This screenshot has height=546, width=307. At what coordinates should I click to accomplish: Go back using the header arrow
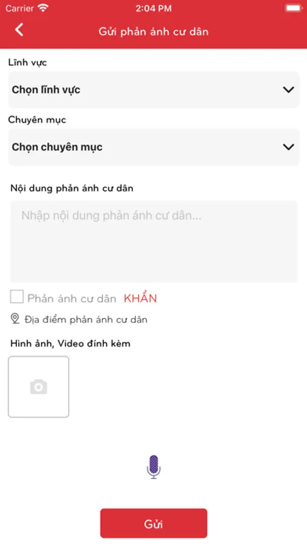pos(19,30)
